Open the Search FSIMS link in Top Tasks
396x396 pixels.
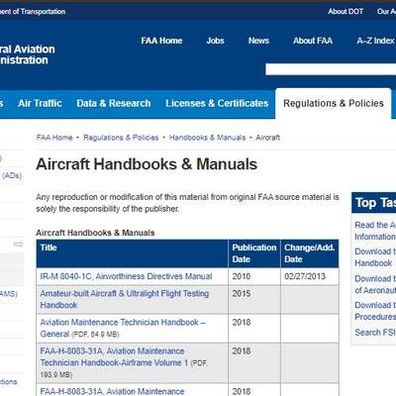[x=375, y=333]
